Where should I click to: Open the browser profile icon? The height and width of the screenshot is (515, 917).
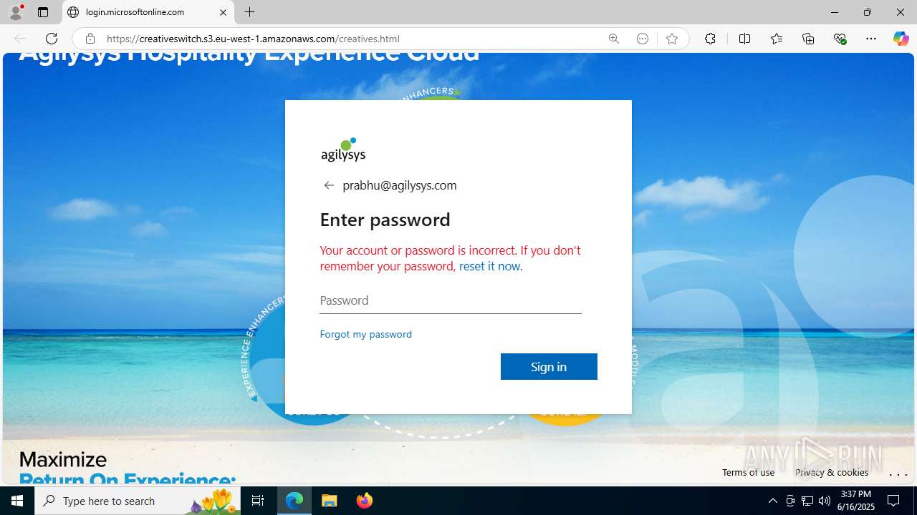pyautogui.click(x=16, y=12)
